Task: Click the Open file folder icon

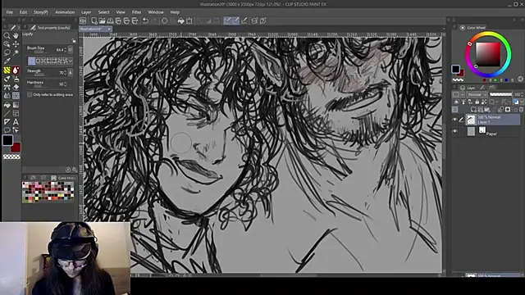Action: (x=102, y=20)
